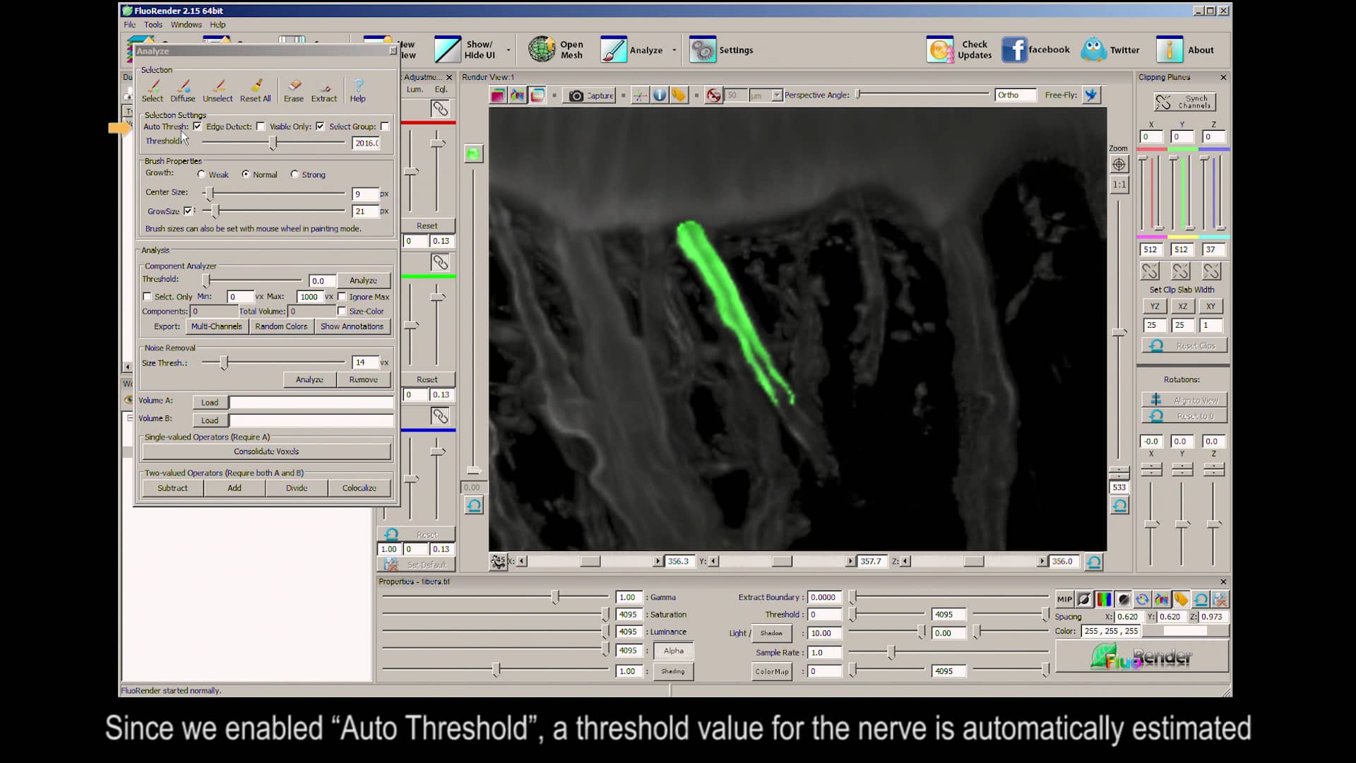Set zoom to 1:1
1356x763 pixels.
pos(1119,184)
